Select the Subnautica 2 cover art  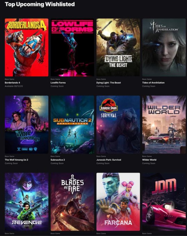click(x=72, y=125)
